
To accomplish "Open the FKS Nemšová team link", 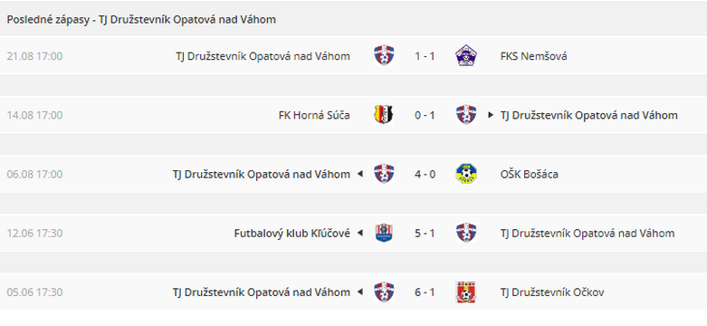I will click(x=533, y=56).
